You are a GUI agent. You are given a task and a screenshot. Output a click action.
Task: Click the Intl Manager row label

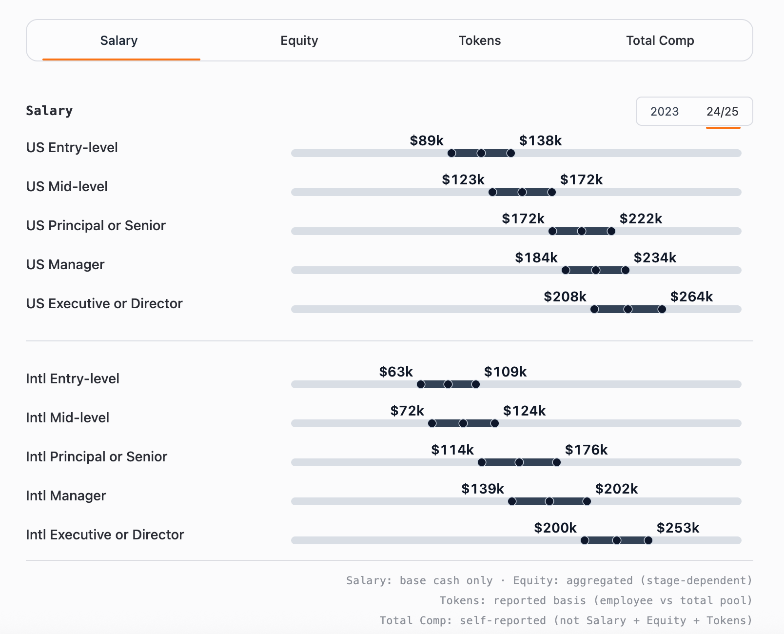click(x=66, y=495)
